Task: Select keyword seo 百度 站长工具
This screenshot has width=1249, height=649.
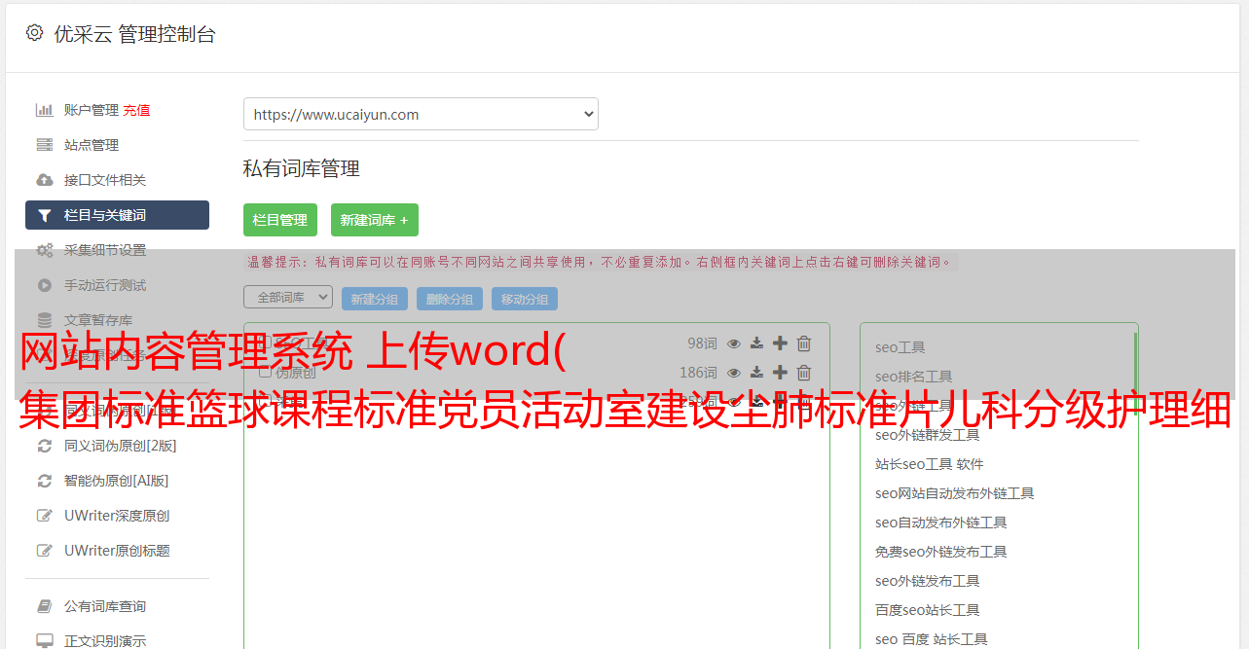Action: tap(932, 639)
